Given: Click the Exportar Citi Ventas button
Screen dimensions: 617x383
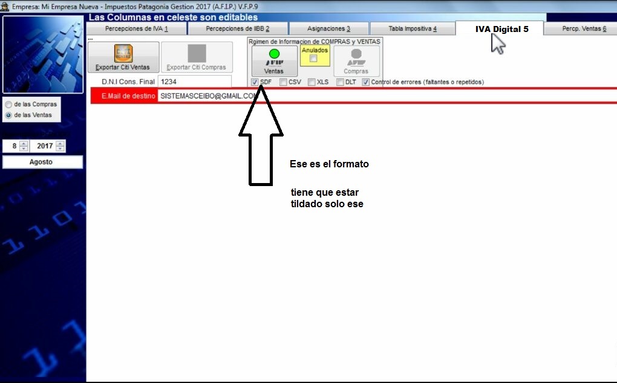Looking at the screenshot, I should pyautogui.click(x=123, y=57).
